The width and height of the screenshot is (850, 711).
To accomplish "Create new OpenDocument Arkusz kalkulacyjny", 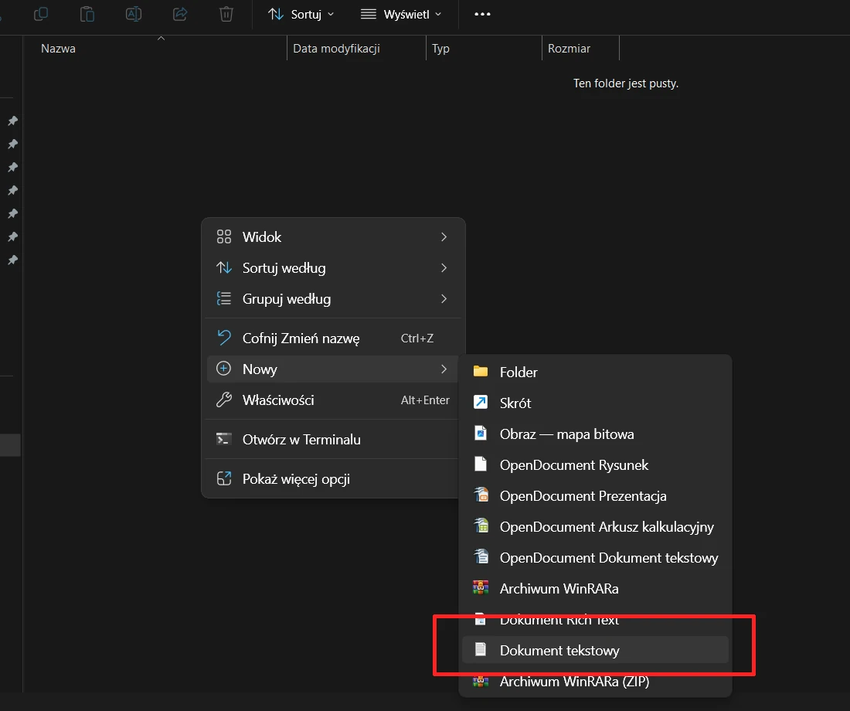I will 595,526.
